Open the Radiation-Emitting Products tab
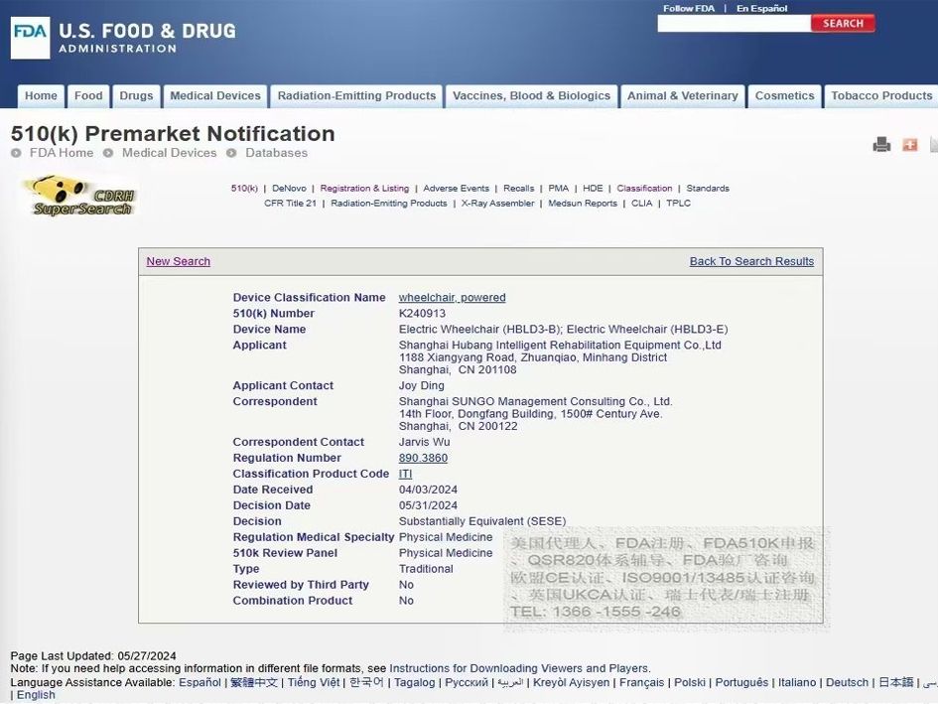 (356, 95)
